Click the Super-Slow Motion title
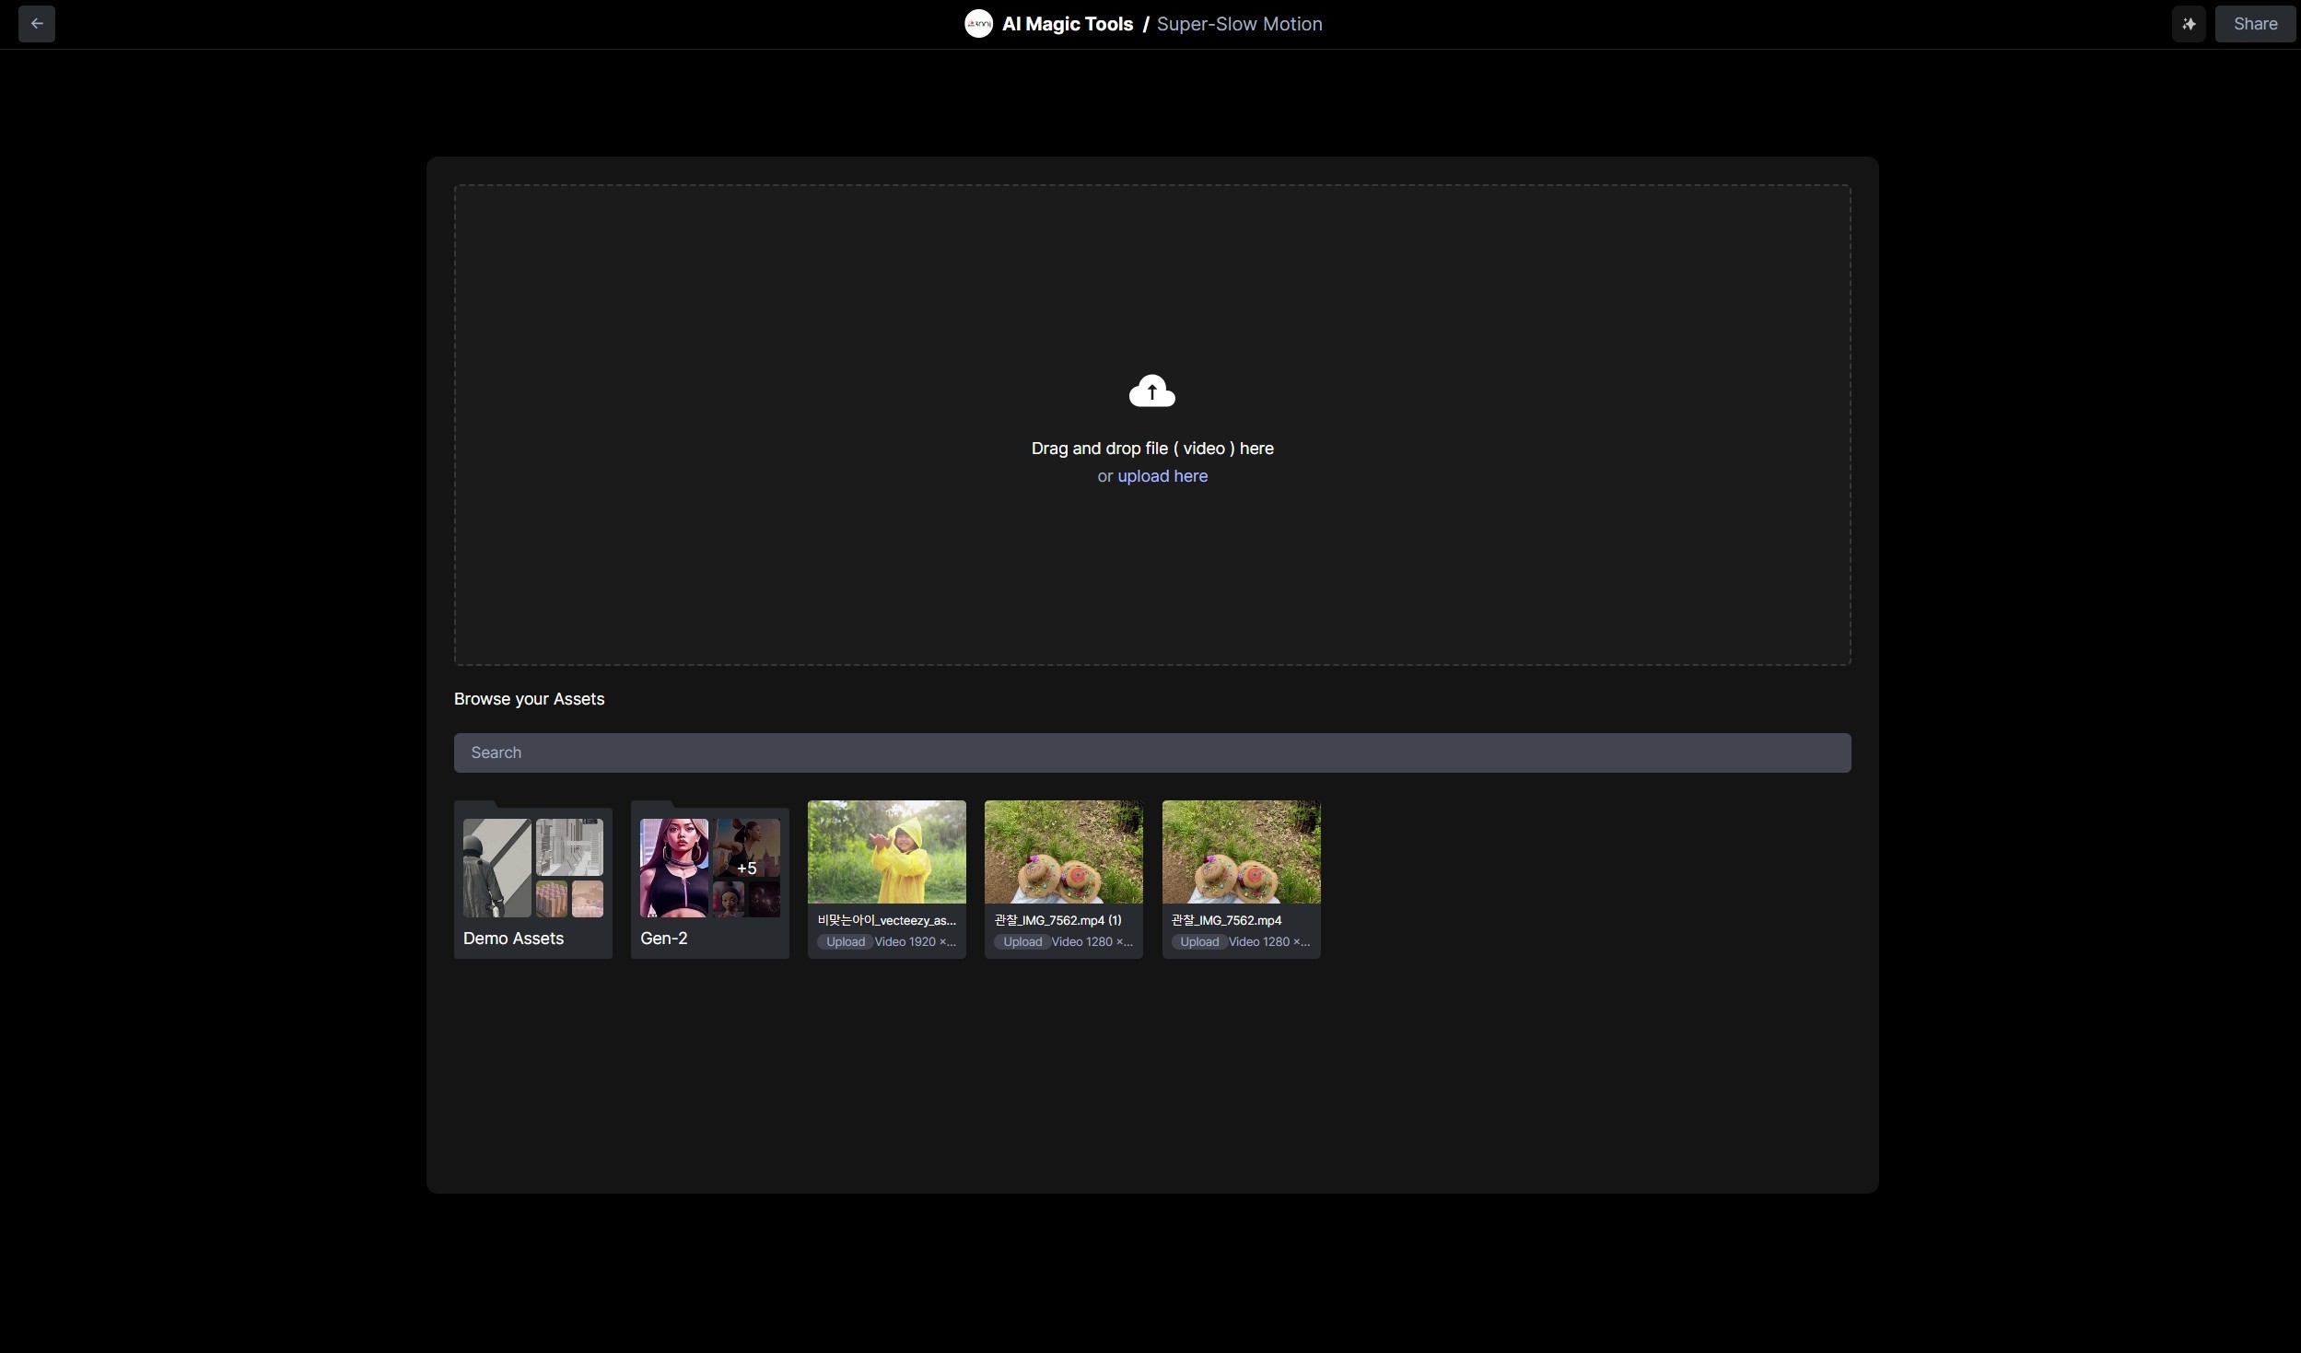2301x1353 pixels. 1239,24
